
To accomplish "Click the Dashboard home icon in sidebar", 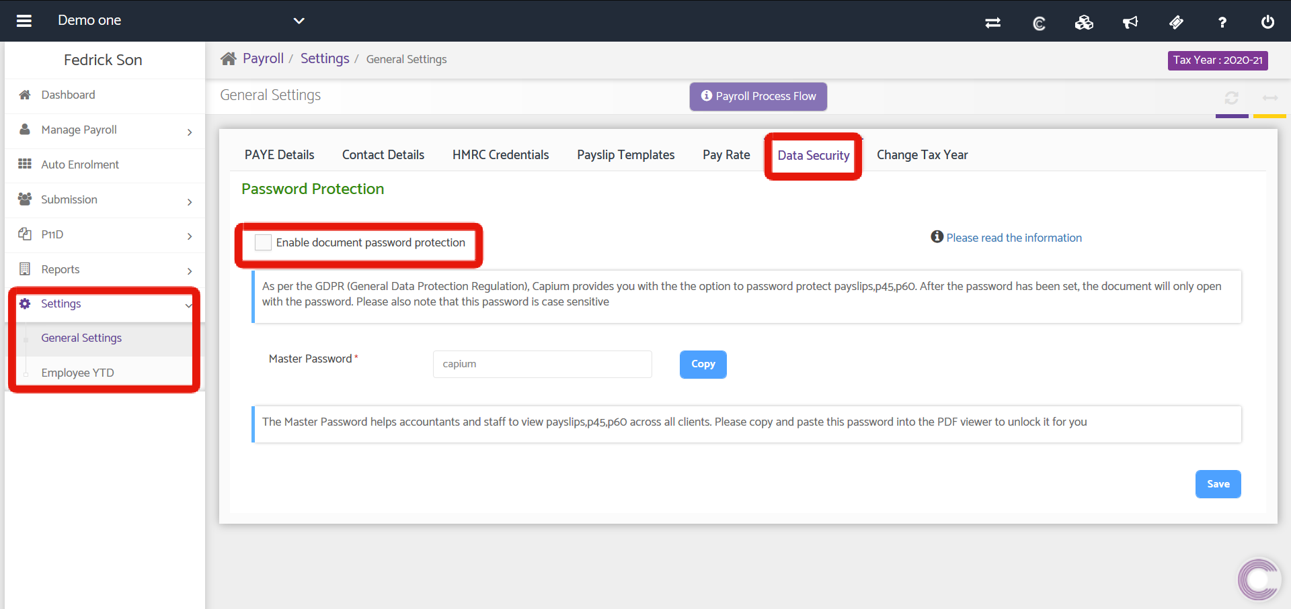I will click(25, 95).
